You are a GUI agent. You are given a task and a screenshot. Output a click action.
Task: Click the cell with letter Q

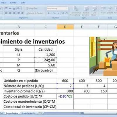point(19,70)
